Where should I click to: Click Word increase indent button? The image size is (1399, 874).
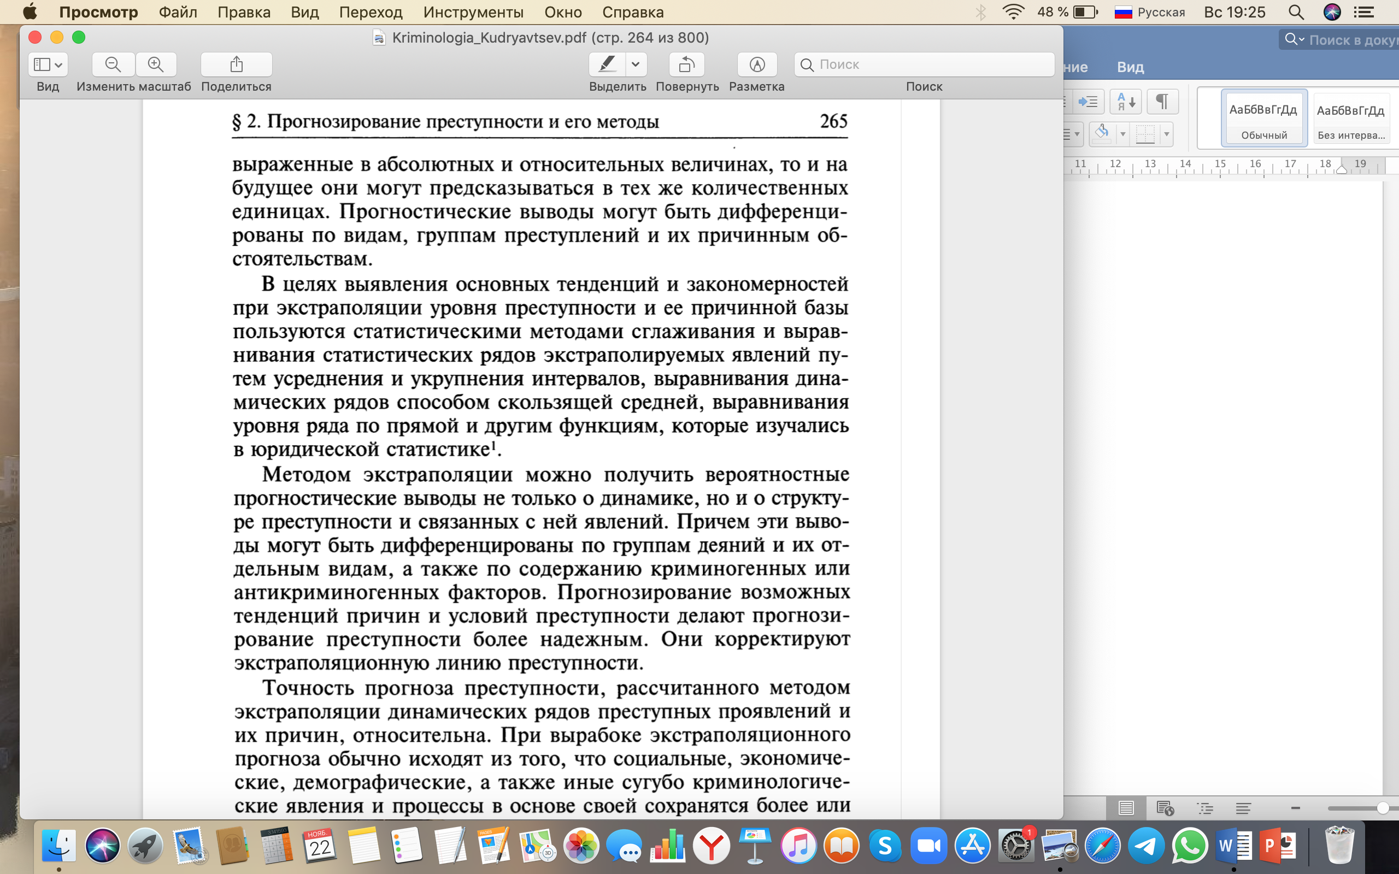click(1089, 102)
